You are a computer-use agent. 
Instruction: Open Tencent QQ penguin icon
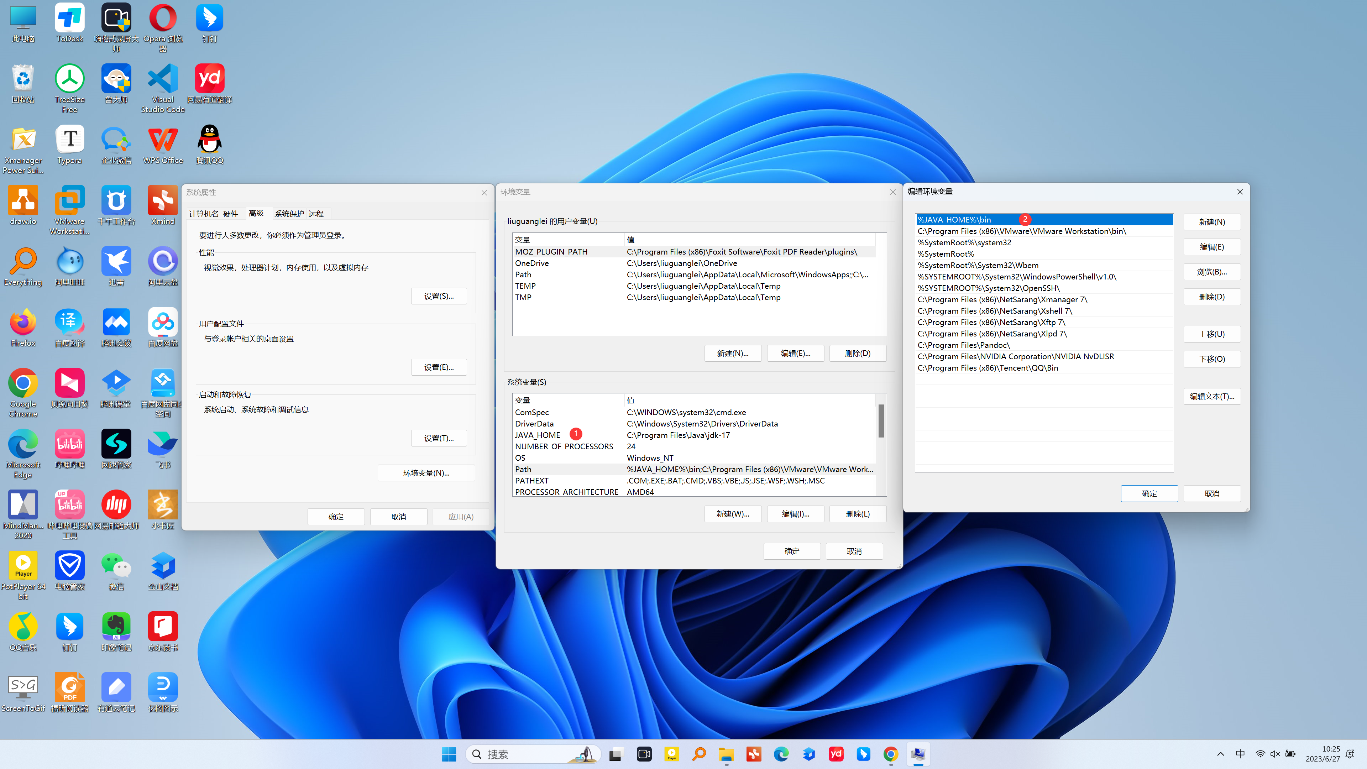click(210, 145)
